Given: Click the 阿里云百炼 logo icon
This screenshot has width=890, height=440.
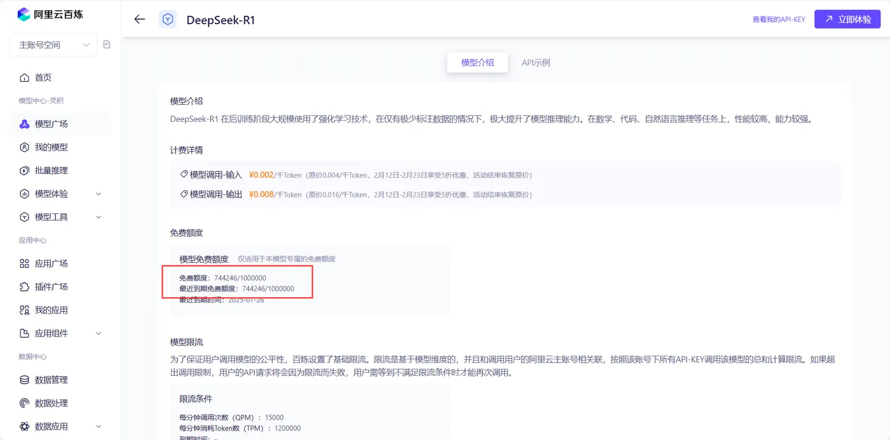Looking at the screenshot, I should coord(24,15).
